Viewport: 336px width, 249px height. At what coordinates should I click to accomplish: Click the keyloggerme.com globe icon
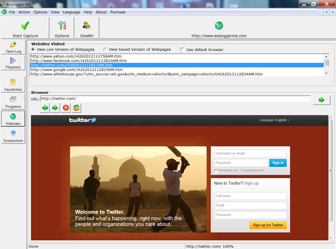219,26
